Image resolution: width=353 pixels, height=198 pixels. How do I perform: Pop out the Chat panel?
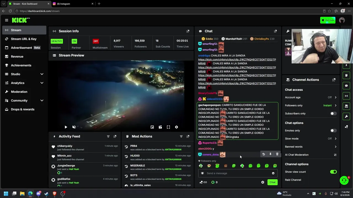tap(275, 31)
